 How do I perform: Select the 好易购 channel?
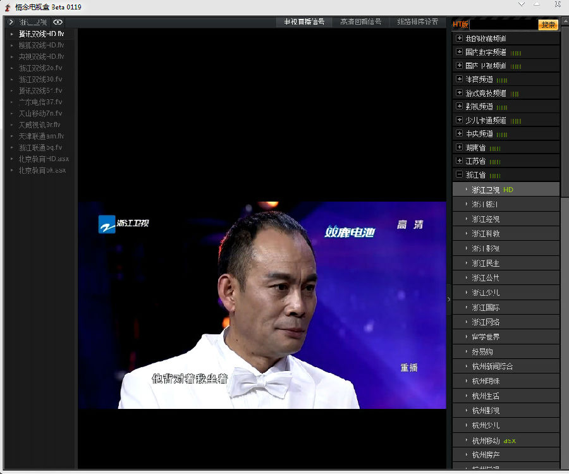click(x=500, y=351)
